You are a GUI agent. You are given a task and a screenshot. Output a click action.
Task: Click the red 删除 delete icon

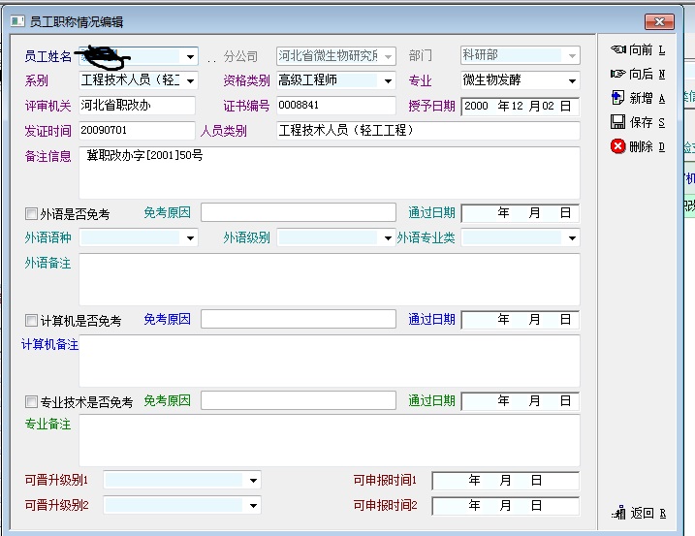coord(618,146)
